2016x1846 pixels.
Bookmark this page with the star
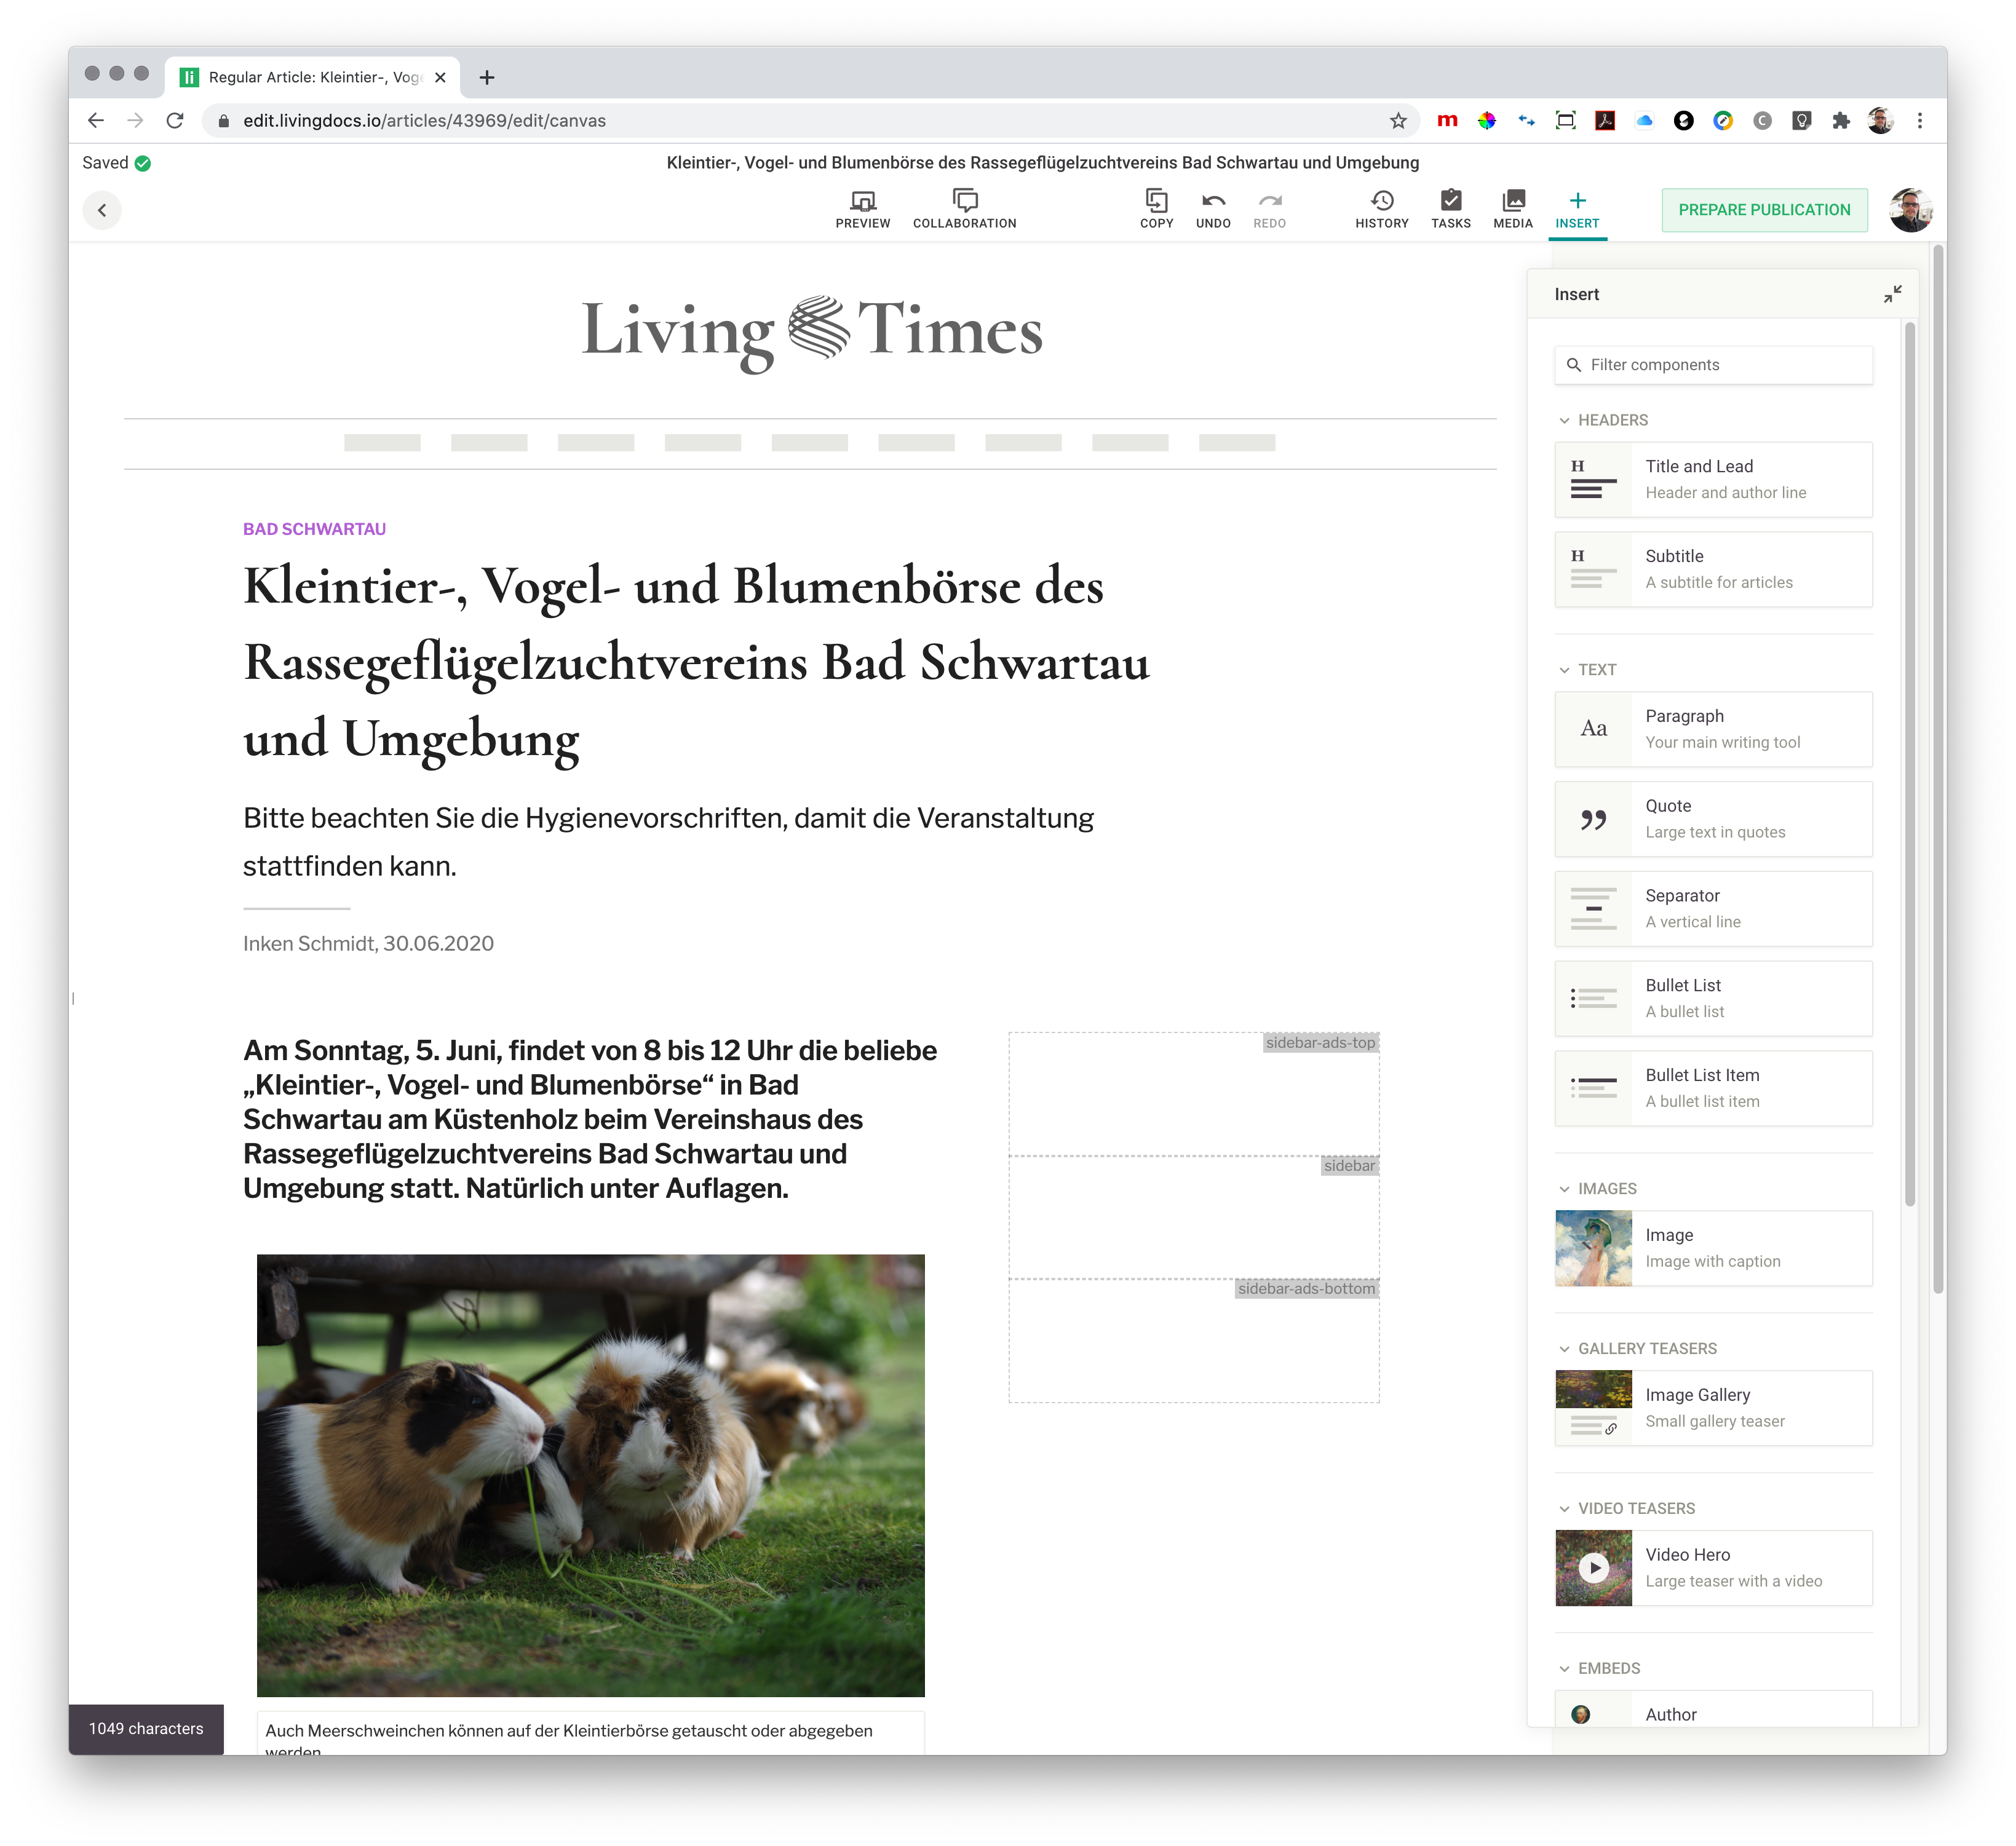click(x=1398, y=121)
